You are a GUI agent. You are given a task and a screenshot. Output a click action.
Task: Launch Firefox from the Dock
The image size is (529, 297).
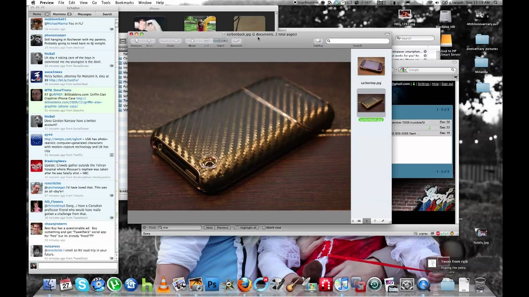coord(245,285)
